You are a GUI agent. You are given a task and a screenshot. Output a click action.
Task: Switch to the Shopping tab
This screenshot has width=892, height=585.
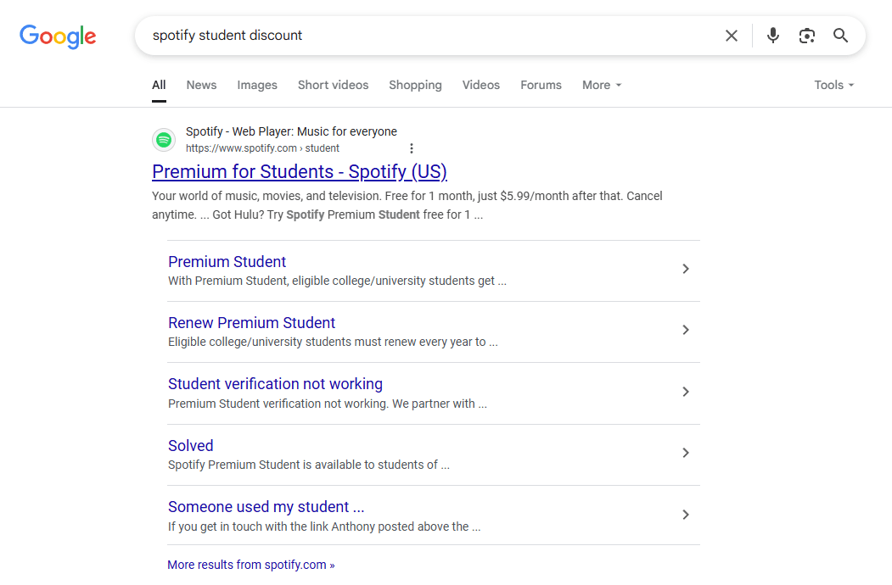point(415,86)
